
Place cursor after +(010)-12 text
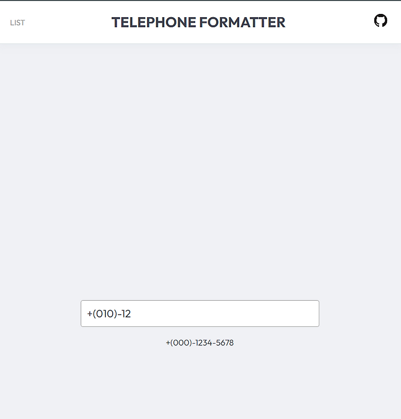[131, 314]
